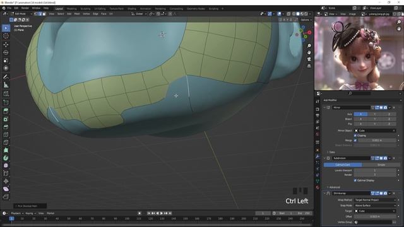Click the play animation button

tap(162, 213)
